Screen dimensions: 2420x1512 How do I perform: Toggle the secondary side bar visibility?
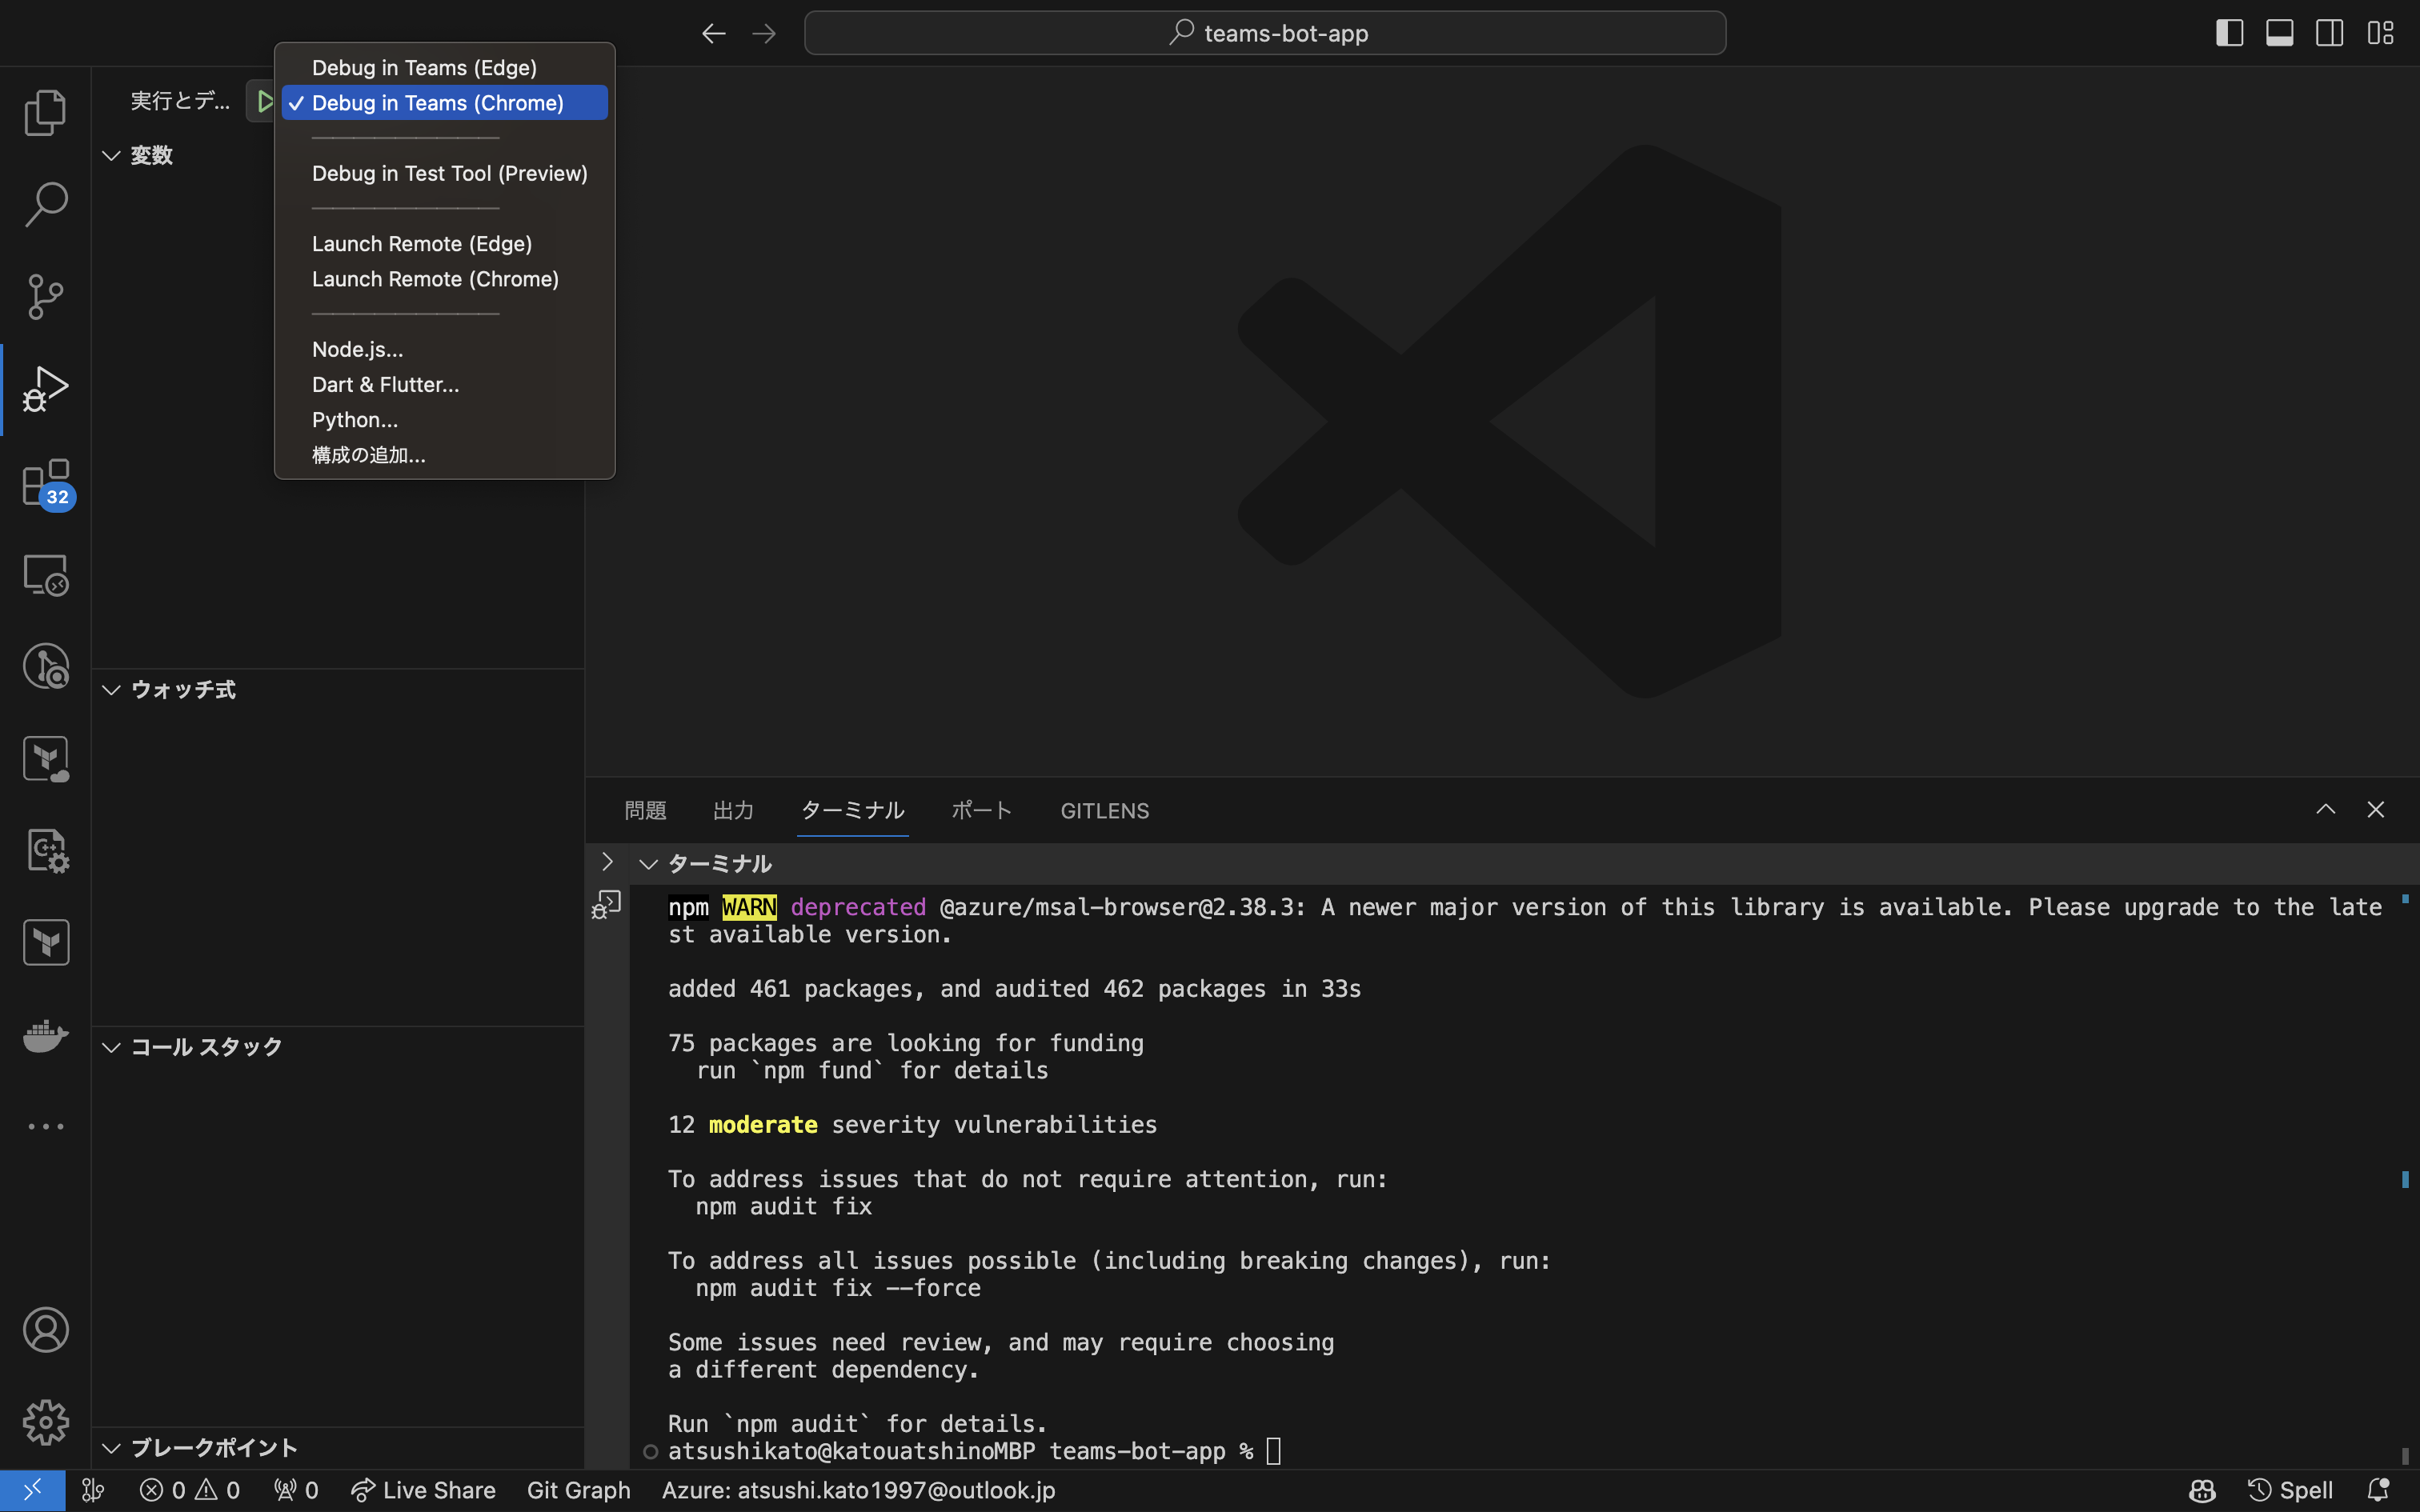2329,33
